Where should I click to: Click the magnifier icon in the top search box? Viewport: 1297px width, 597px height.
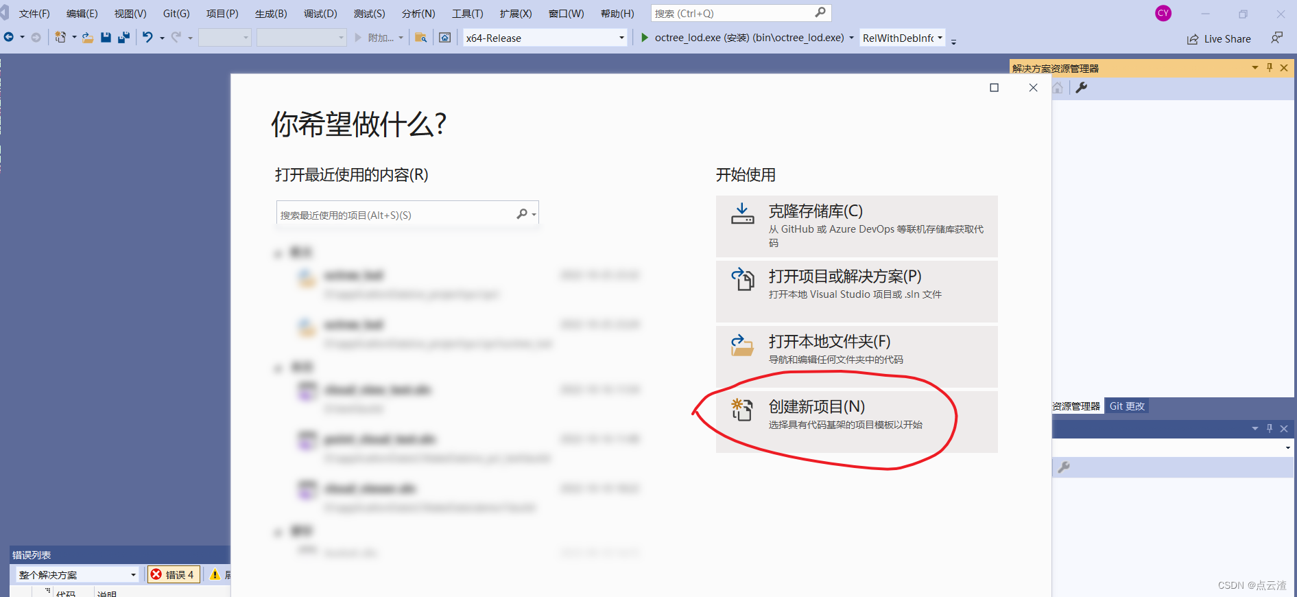tap(820, 13)
